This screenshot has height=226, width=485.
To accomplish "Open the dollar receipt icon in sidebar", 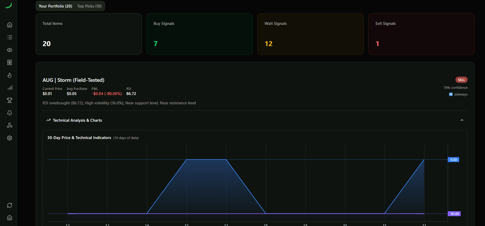I will [10, 62].
